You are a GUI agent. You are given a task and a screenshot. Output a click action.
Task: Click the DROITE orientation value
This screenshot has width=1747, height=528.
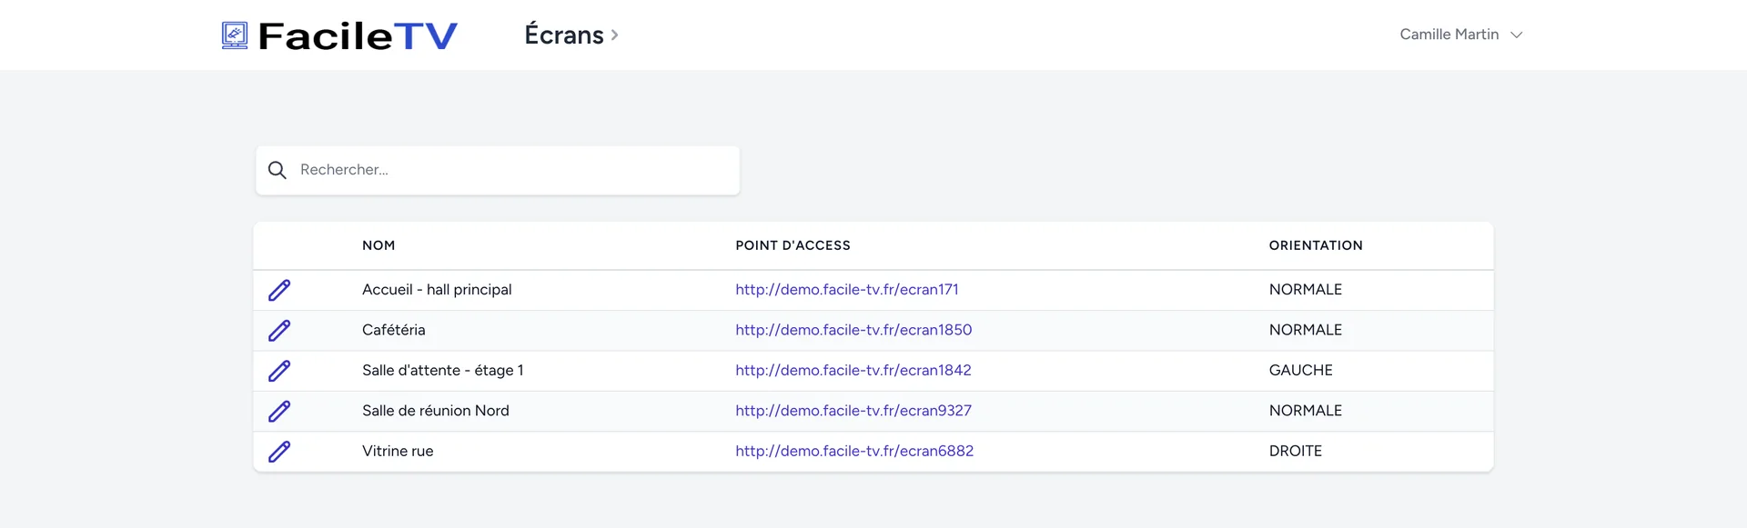click(1296, 451)
